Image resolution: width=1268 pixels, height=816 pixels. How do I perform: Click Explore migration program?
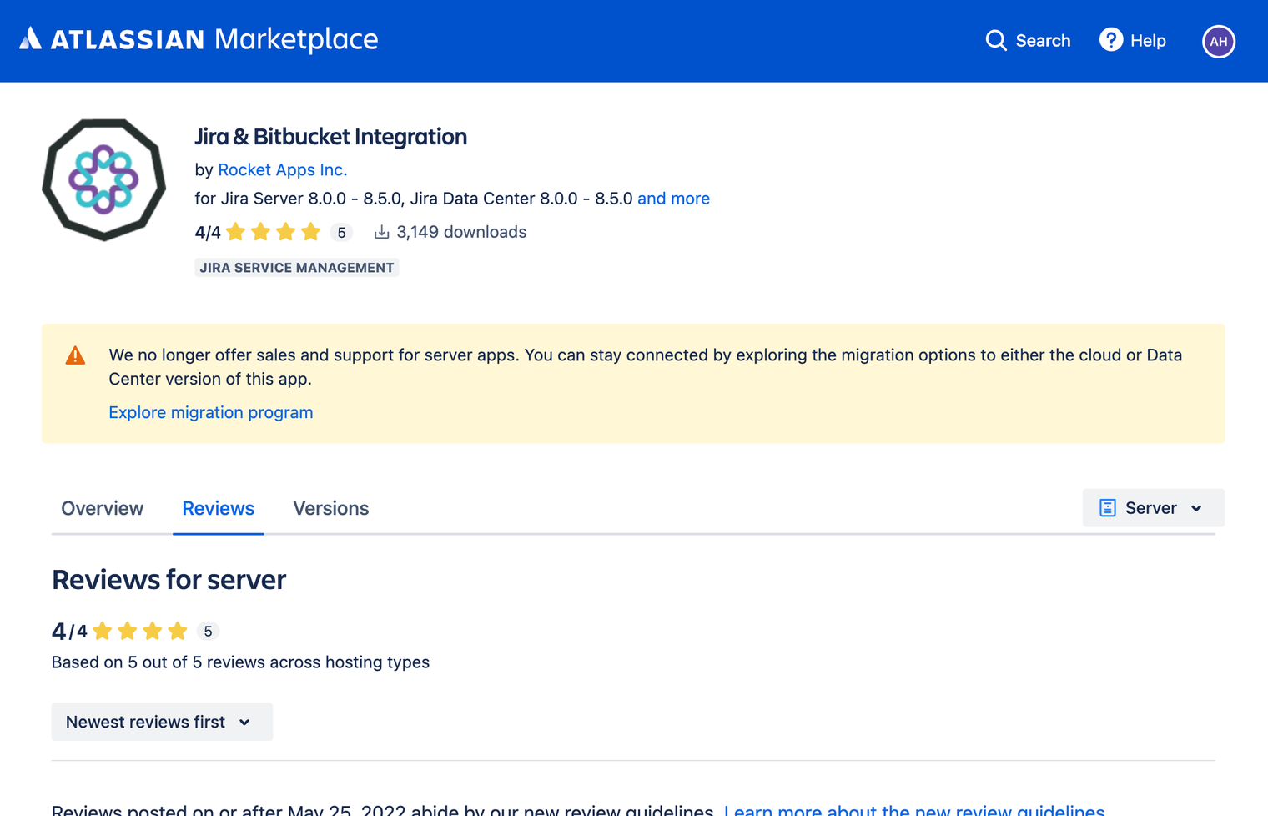(210, 412)
